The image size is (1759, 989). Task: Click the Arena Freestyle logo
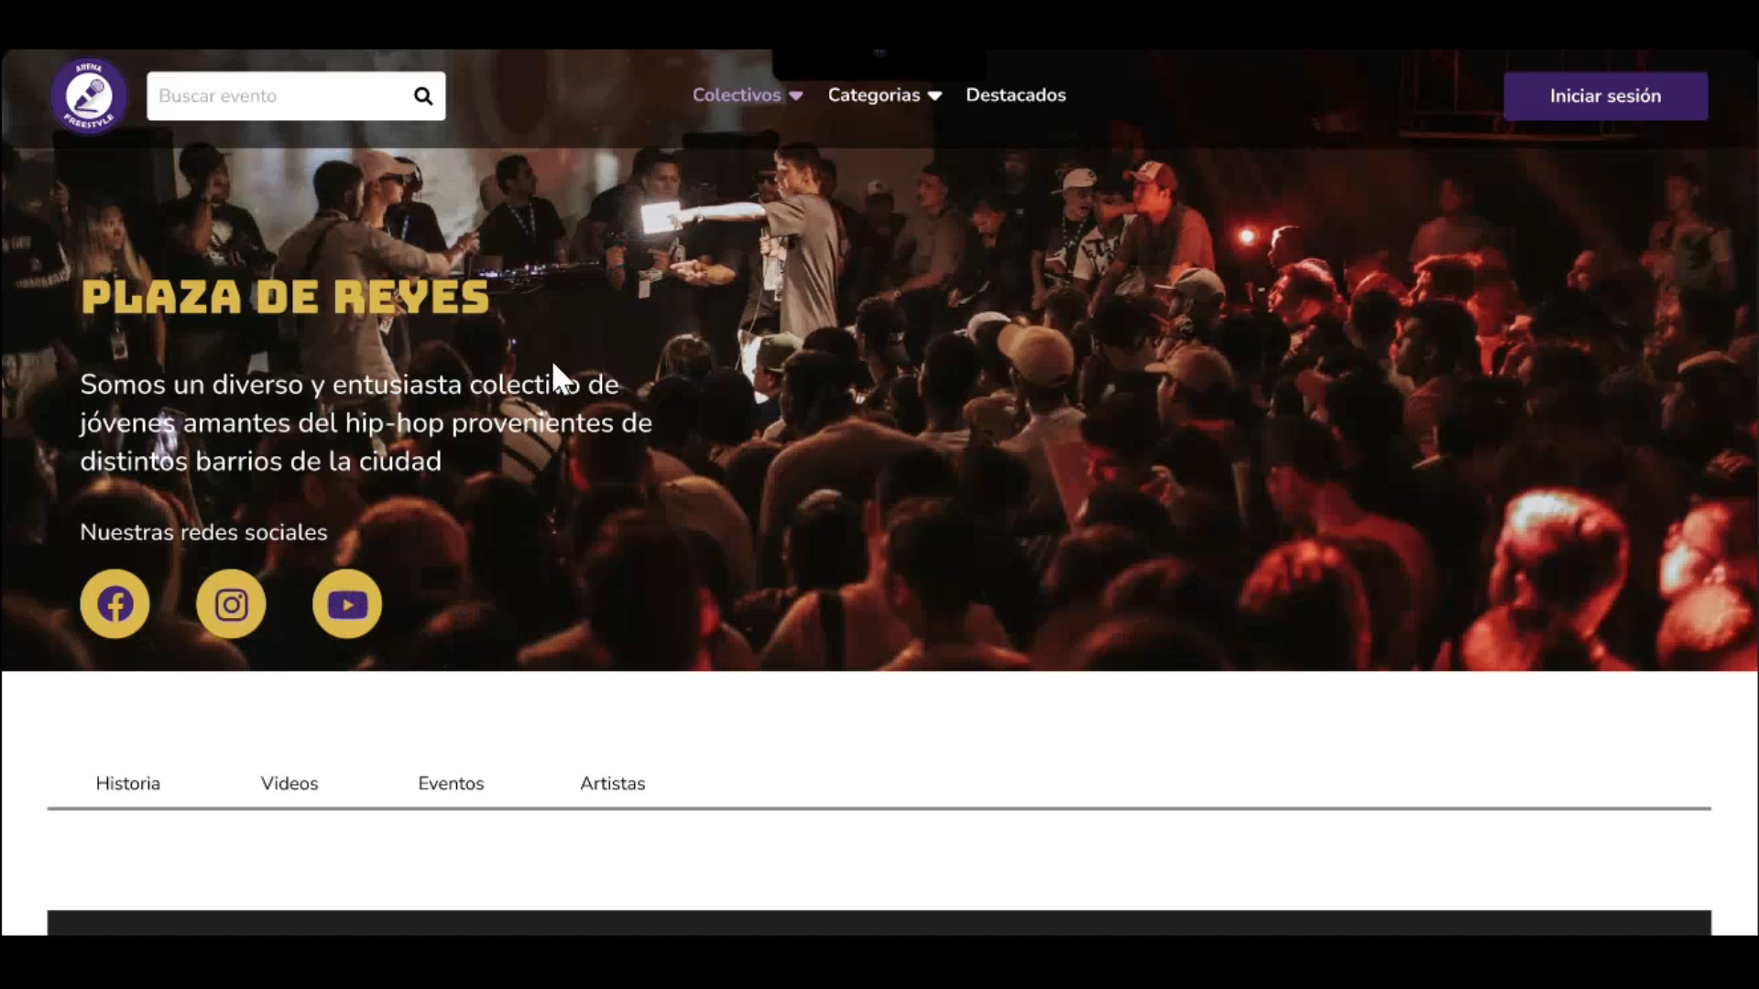[89, 95]
